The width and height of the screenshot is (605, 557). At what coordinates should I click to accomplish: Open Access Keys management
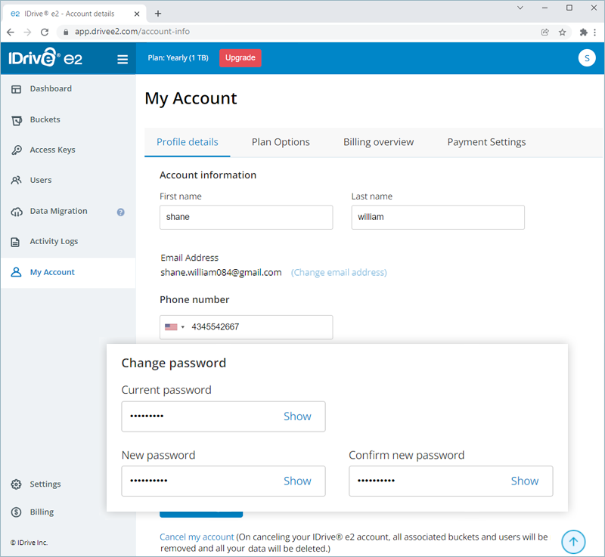point(16,150)
